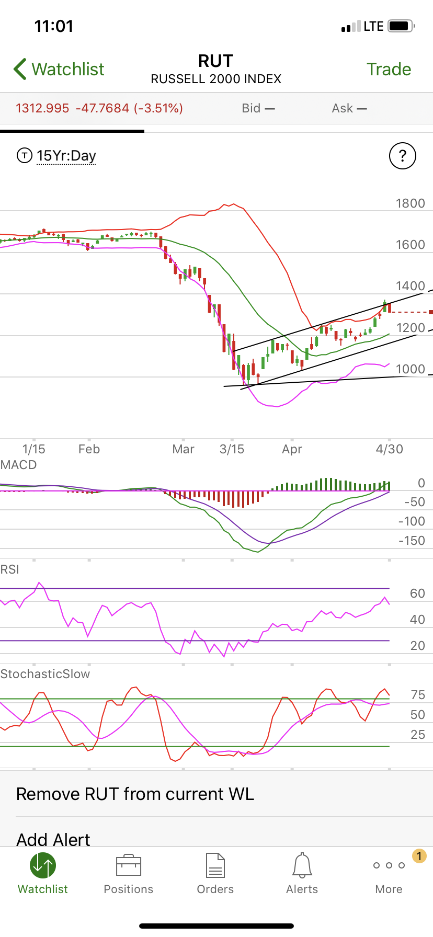This screenshot has width=433, height=937.
Task: Open Alerts tab
Action: pos(302,874)
